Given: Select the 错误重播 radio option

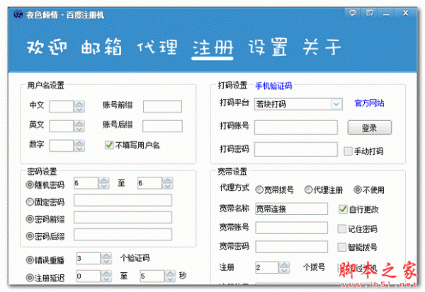Looking at the screenshot, I should click(x=30, y=260).
